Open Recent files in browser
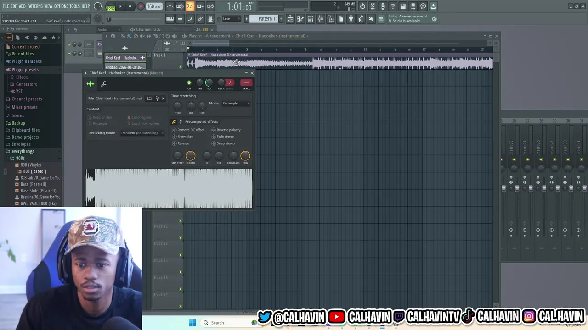Image resolution: width=588 pixels, height=330 pixels. click(23, 54)
